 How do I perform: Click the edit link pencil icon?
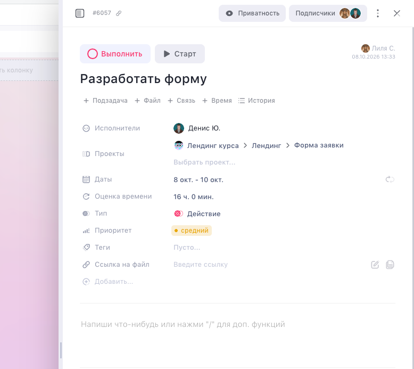point(375,265)
